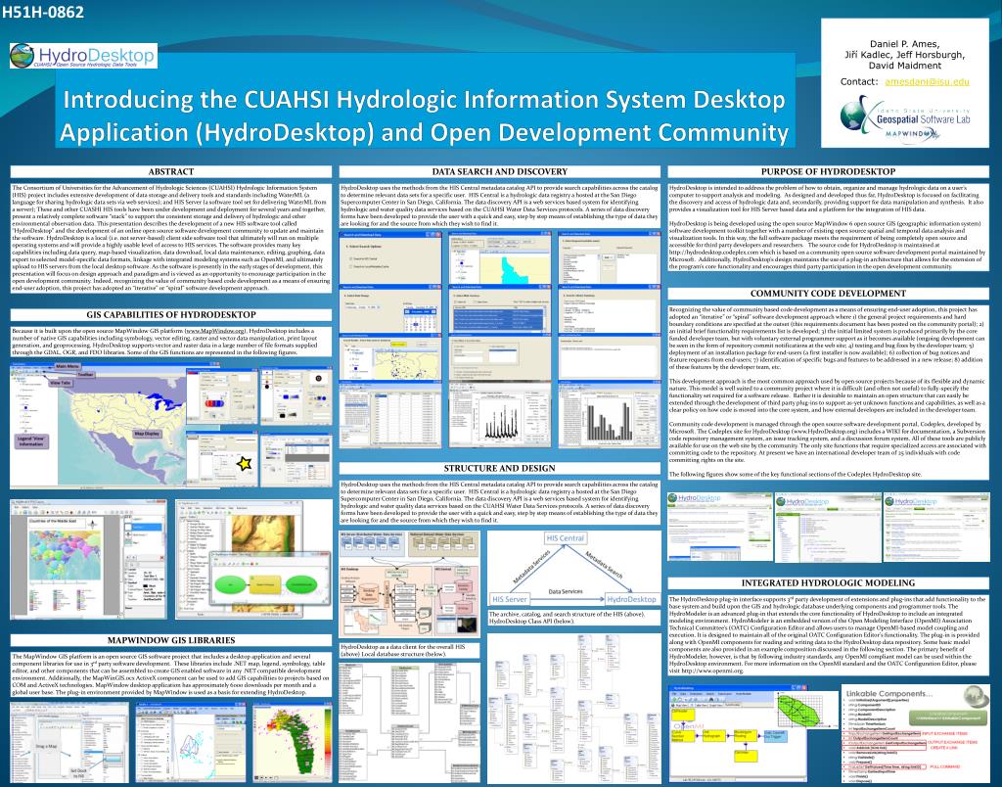Open the grey bar chart screenshot
The height and width of the screenshot is (787, 1002).
[x=609, y=416]
